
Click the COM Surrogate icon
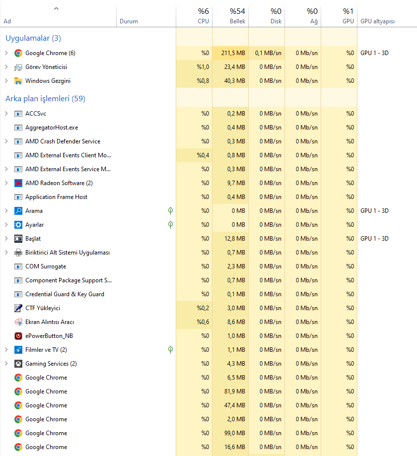[x=18, y=266]
